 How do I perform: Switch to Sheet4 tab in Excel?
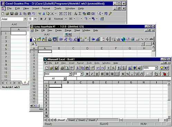pos(92,120)
